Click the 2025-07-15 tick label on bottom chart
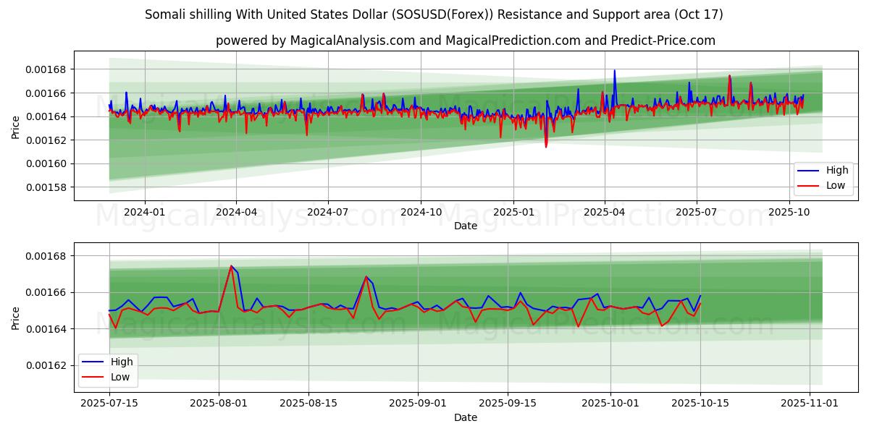The image size is (869, 434). (109, 404)
